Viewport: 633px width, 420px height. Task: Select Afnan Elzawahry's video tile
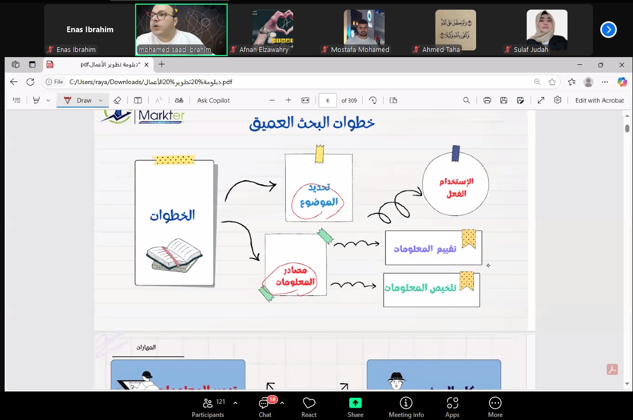click(273, 30)
